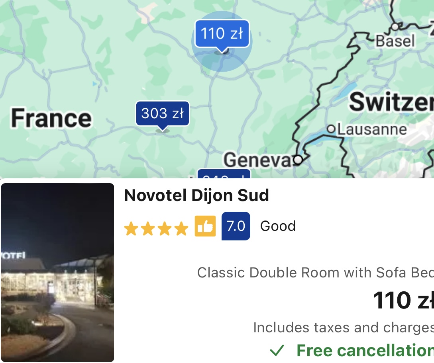Click the yellow thumbs-up preferred partner icon

[x=205, y=226]
